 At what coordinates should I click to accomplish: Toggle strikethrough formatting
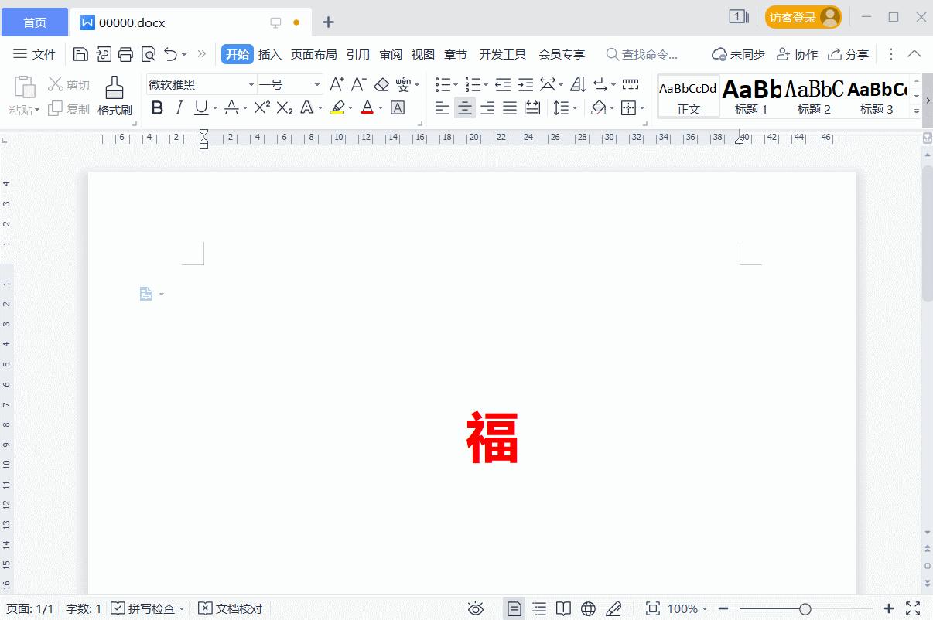click(231, 107)
